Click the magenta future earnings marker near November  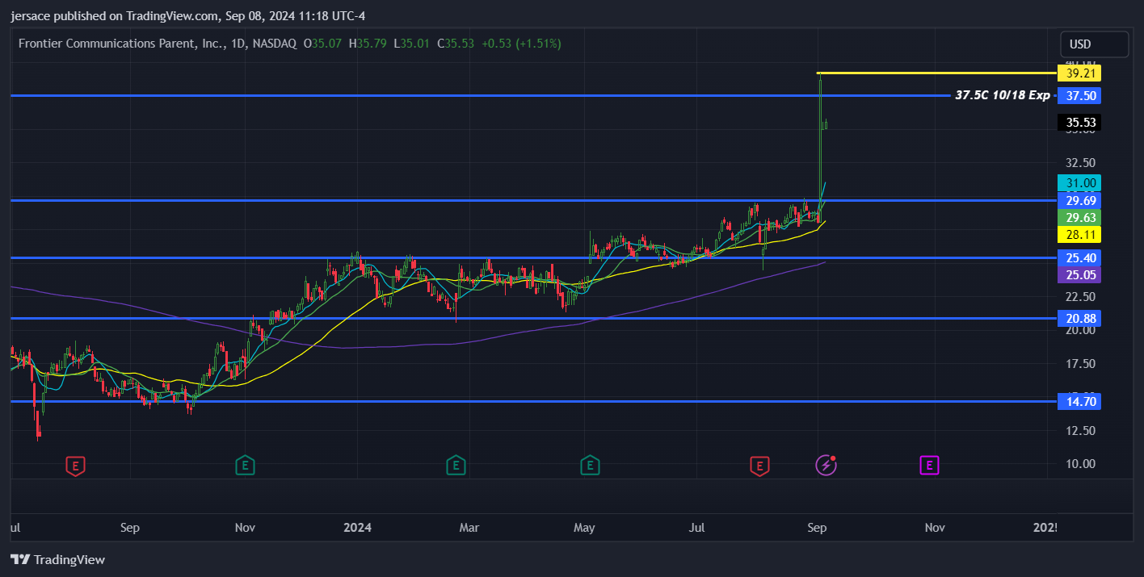pyautogui.click(x=929, y=465)
